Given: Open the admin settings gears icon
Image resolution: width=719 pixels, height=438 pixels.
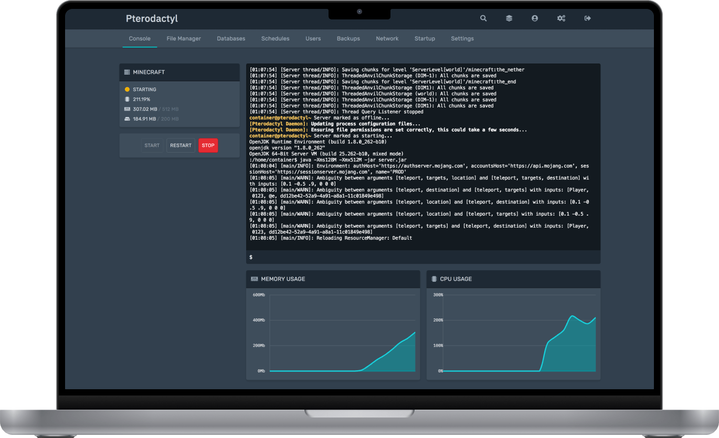Looking at the screenshot, I should click(x=561, y=18).
